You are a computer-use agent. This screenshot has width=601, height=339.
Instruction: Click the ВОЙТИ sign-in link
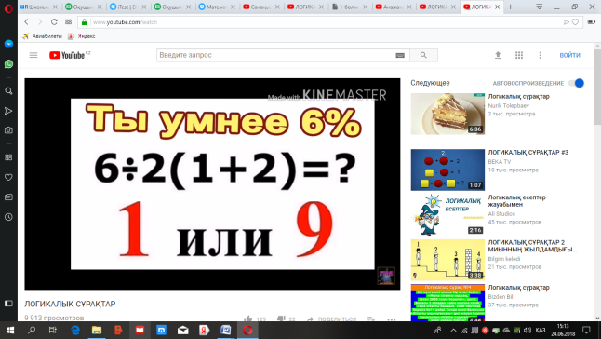tap(569, 55)
